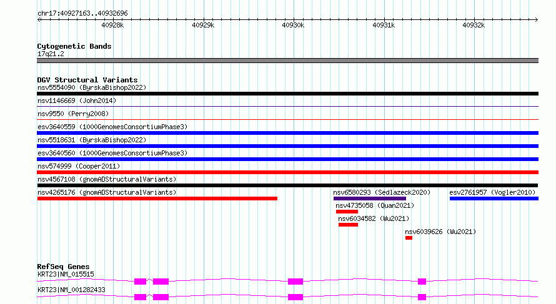This screenshot has width=556, height=304.
Task: Click the 17q21.2 band label
Action: [51, 54]
